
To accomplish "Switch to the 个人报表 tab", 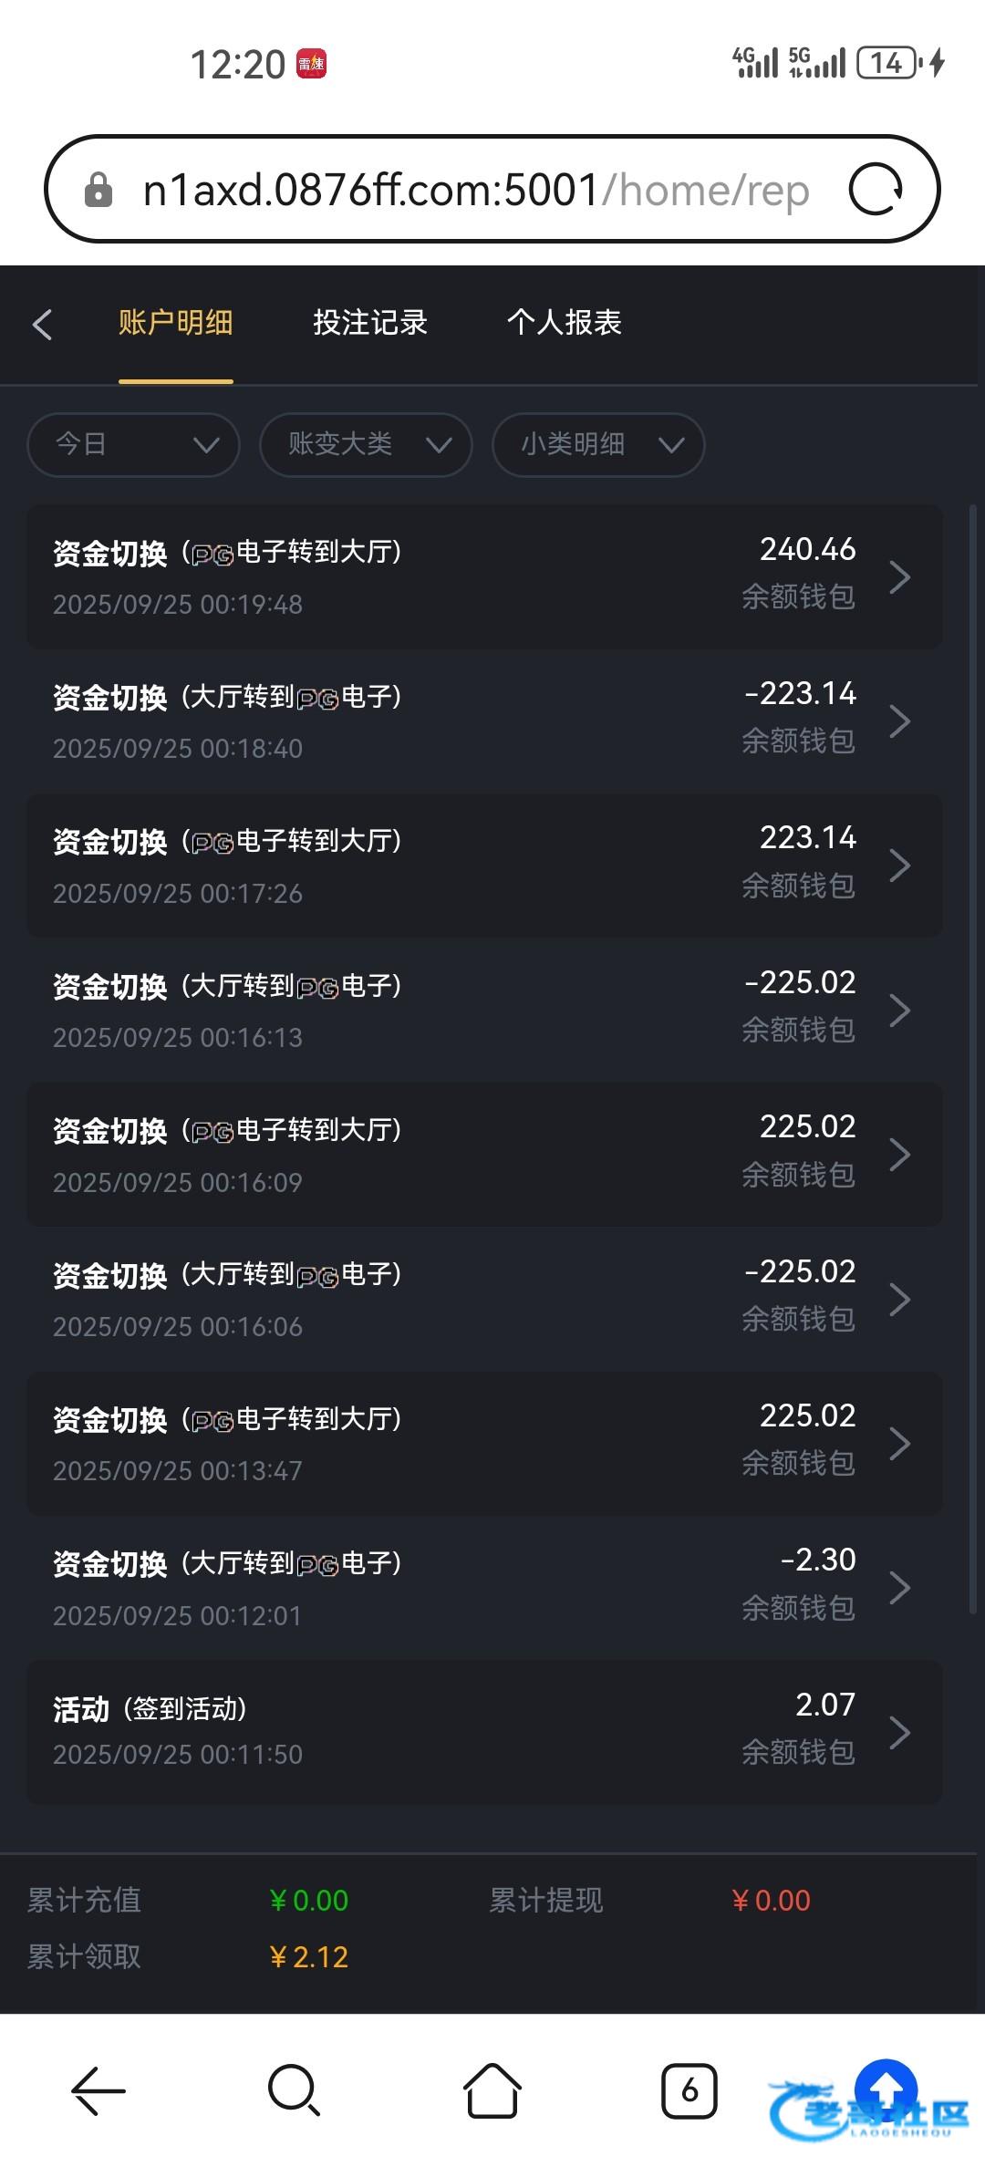I will [564, 323].
